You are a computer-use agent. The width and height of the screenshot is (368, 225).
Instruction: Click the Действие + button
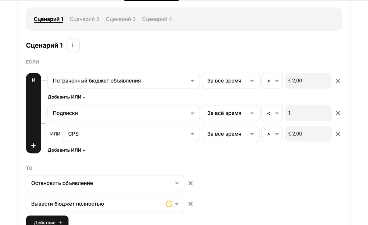47,222
